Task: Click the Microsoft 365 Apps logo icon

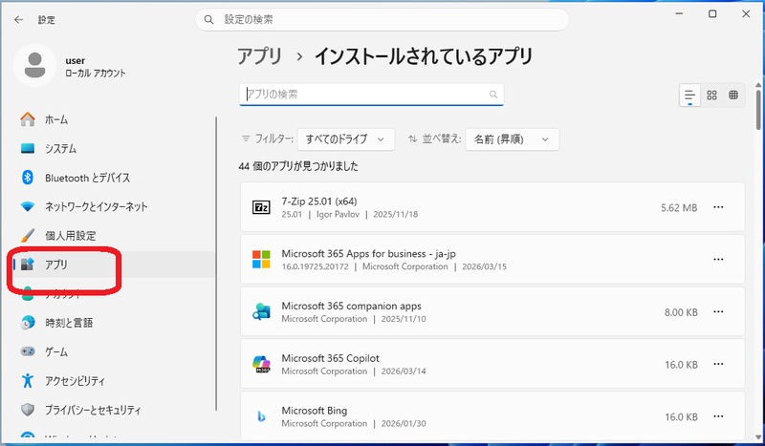Action: point(261,260)
